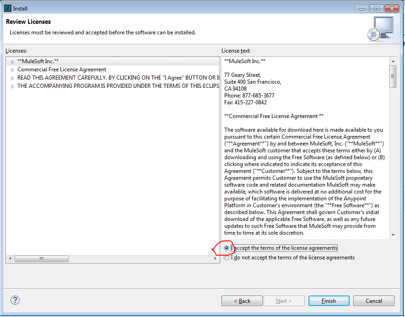405x317 pixels.
Task: Expand THE ACCOMPANYING PROGRAM license entry
Action: click(12, 86)
